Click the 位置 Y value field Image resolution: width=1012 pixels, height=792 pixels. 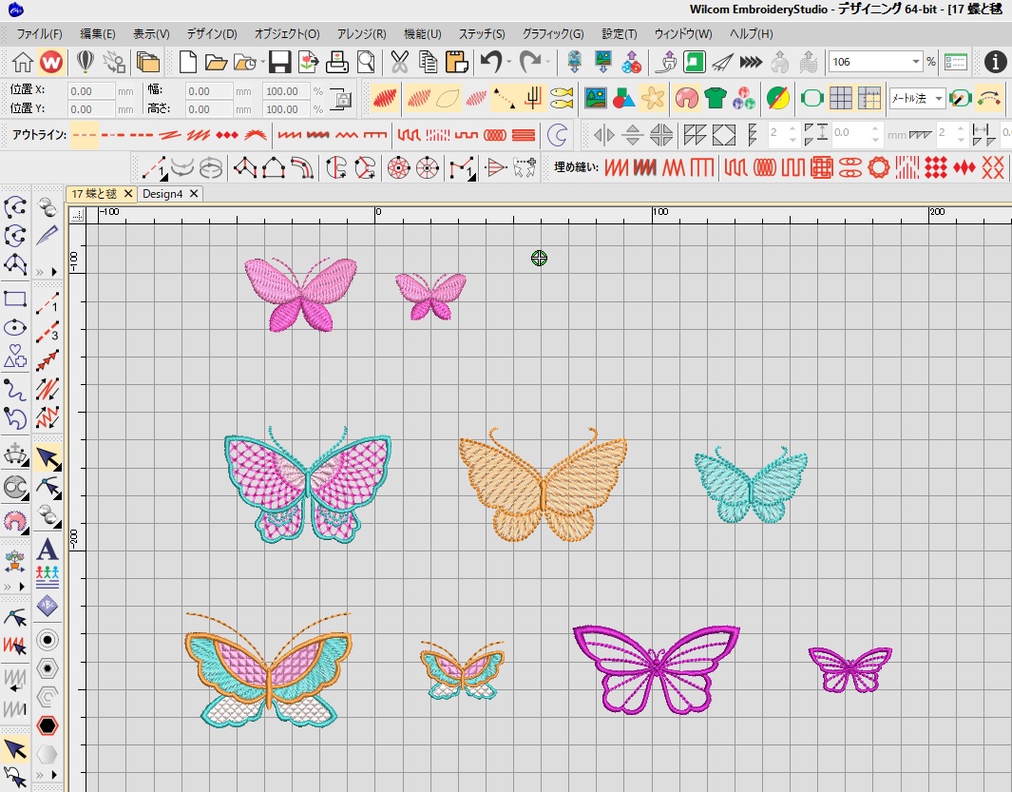click(90, 109)
